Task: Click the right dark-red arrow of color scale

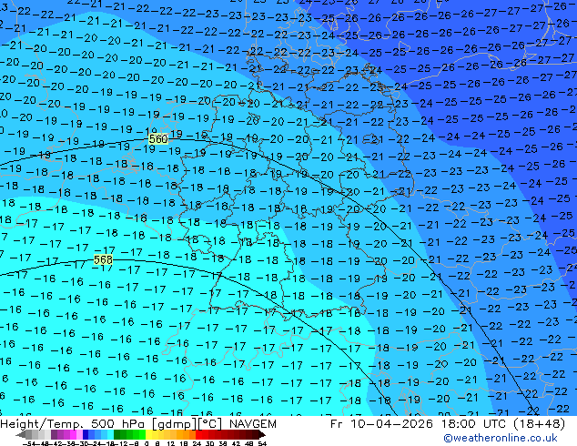Action: [x=262, y=434]
